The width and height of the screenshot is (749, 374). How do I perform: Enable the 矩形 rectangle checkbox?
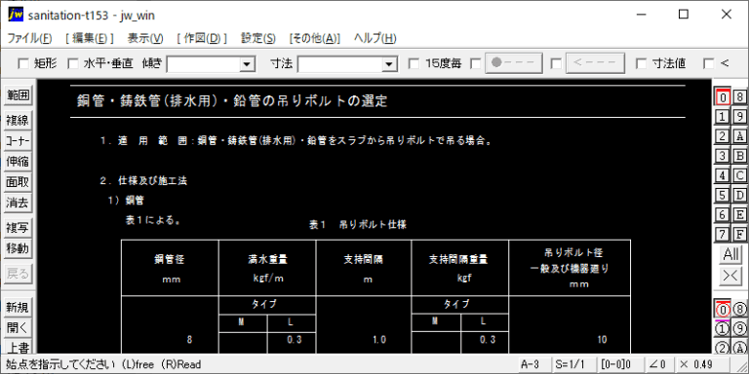click(x=23, y=63)
